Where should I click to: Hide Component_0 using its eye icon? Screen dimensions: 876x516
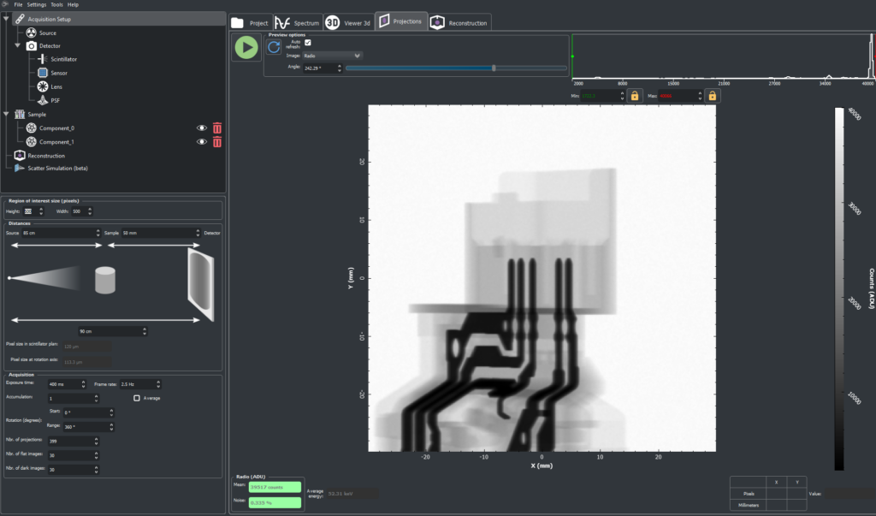point(202,128)
